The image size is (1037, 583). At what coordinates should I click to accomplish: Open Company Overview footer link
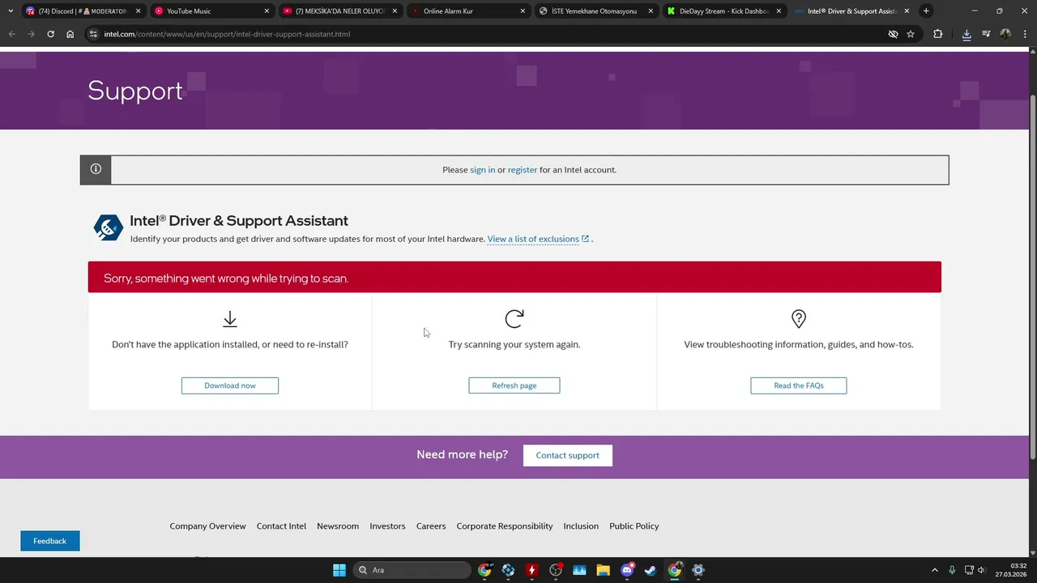207,526
